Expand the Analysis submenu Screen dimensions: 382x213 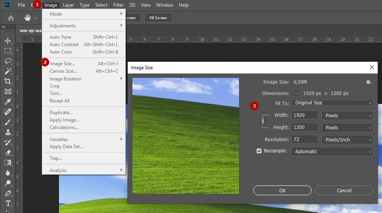(84, 170)
